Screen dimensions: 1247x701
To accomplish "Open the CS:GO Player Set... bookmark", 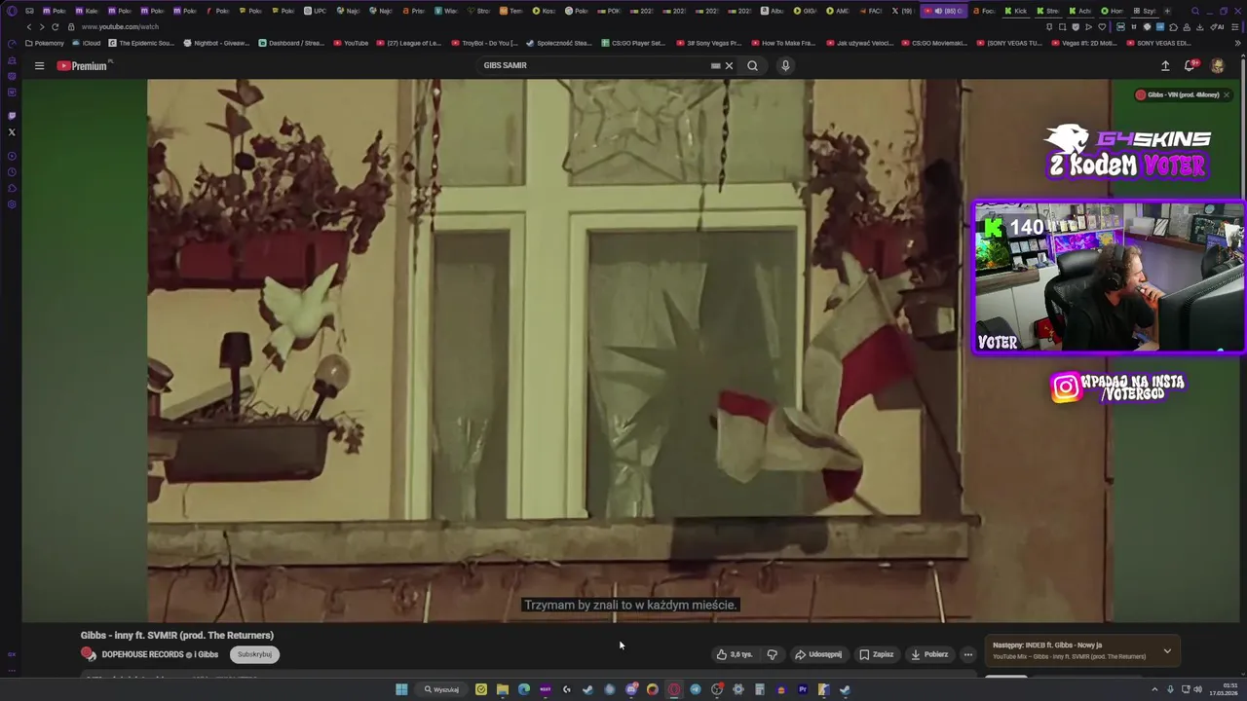I will pyautogui.click(x=633, y=43).
